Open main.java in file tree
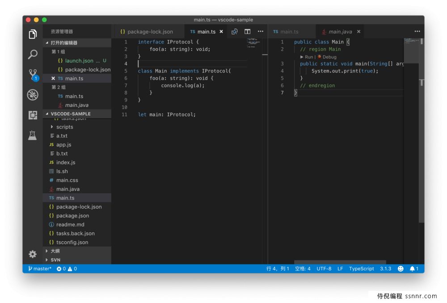Screen dimensions: 447x303 click(77, 189)
